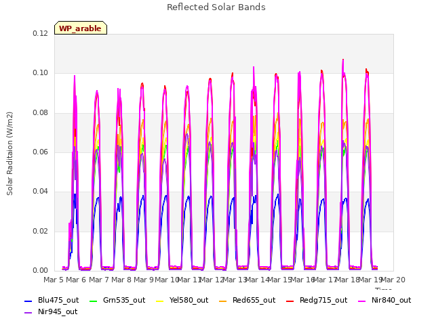Click the Mar 5 x-axis tick label

[54, 280]
